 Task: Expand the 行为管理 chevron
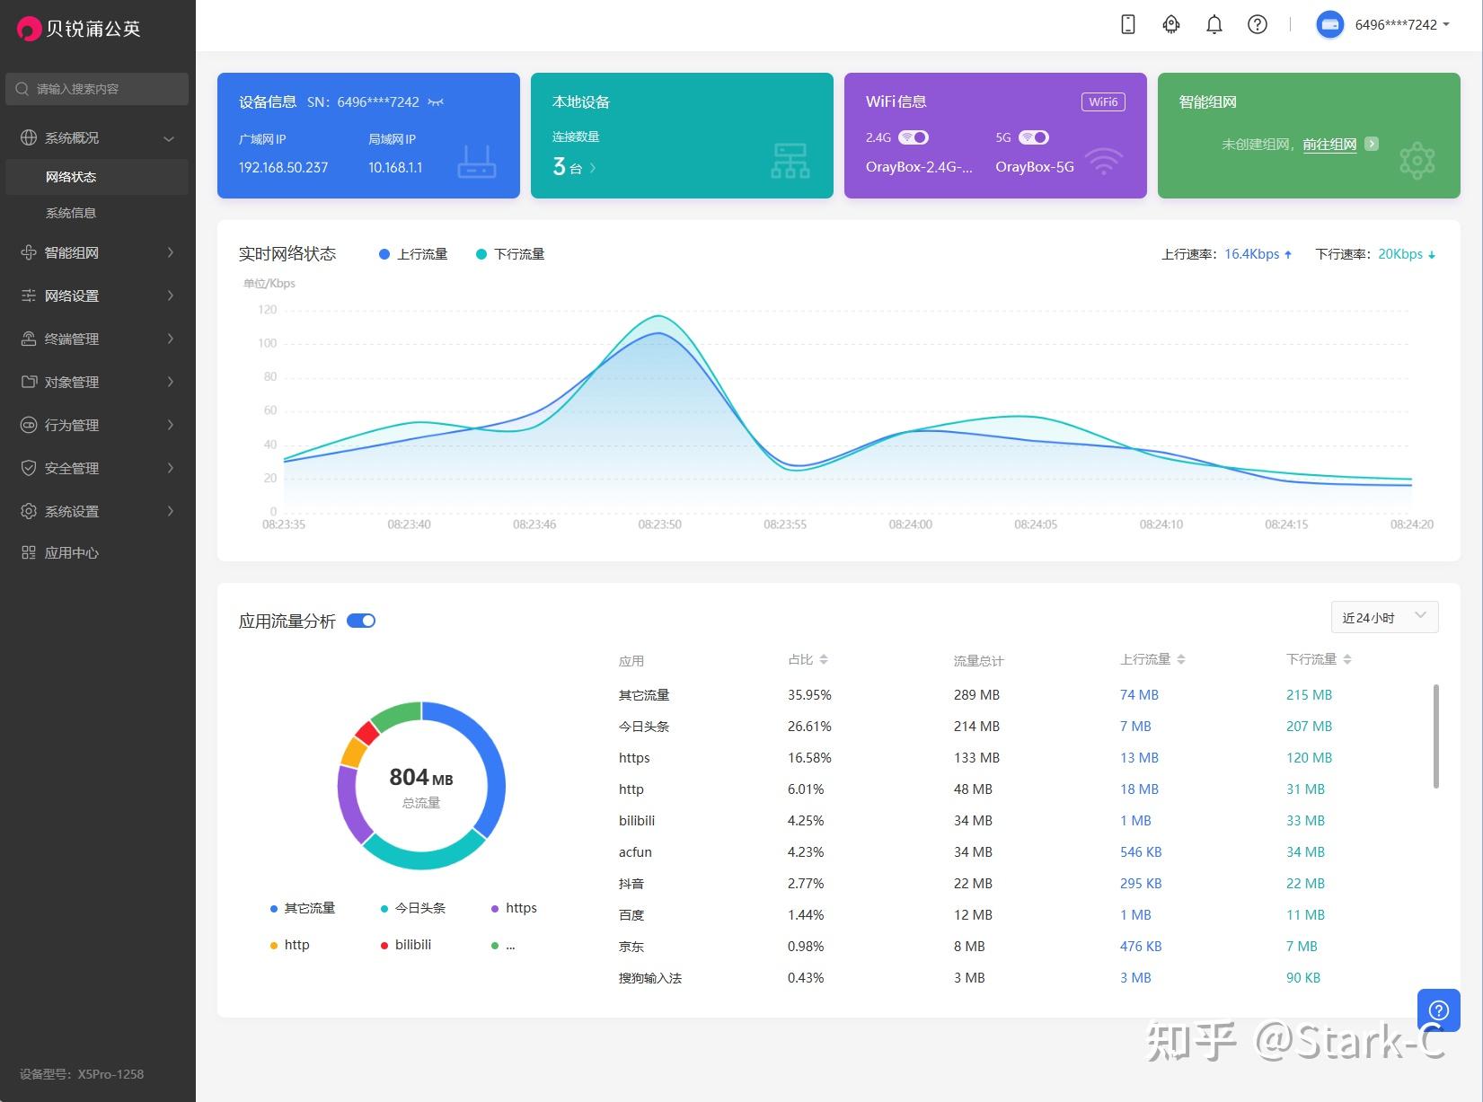point(171,425)
